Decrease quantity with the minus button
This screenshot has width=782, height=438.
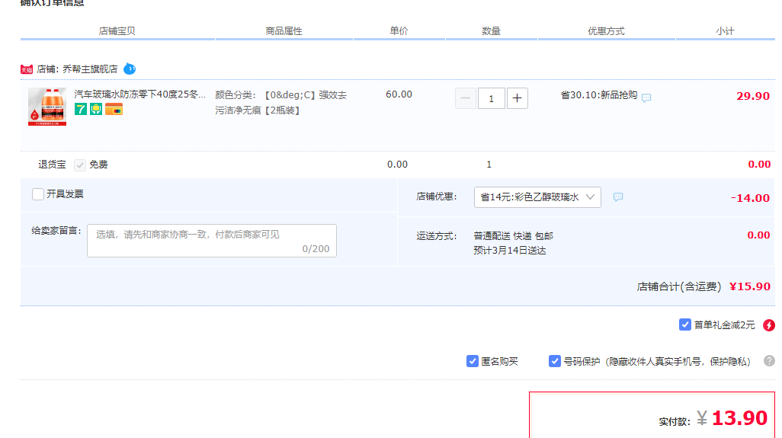[x=466, y=98]
